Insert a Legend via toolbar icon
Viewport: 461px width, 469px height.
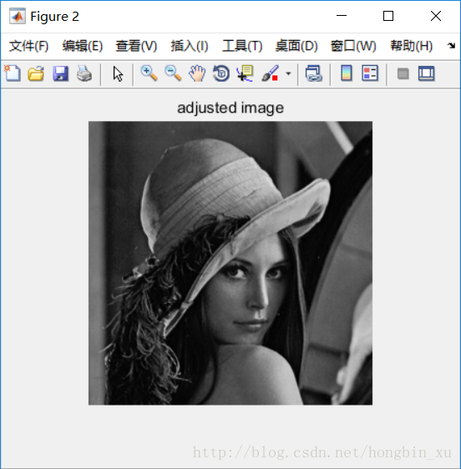pyautogui.click(x=370, y=73)
